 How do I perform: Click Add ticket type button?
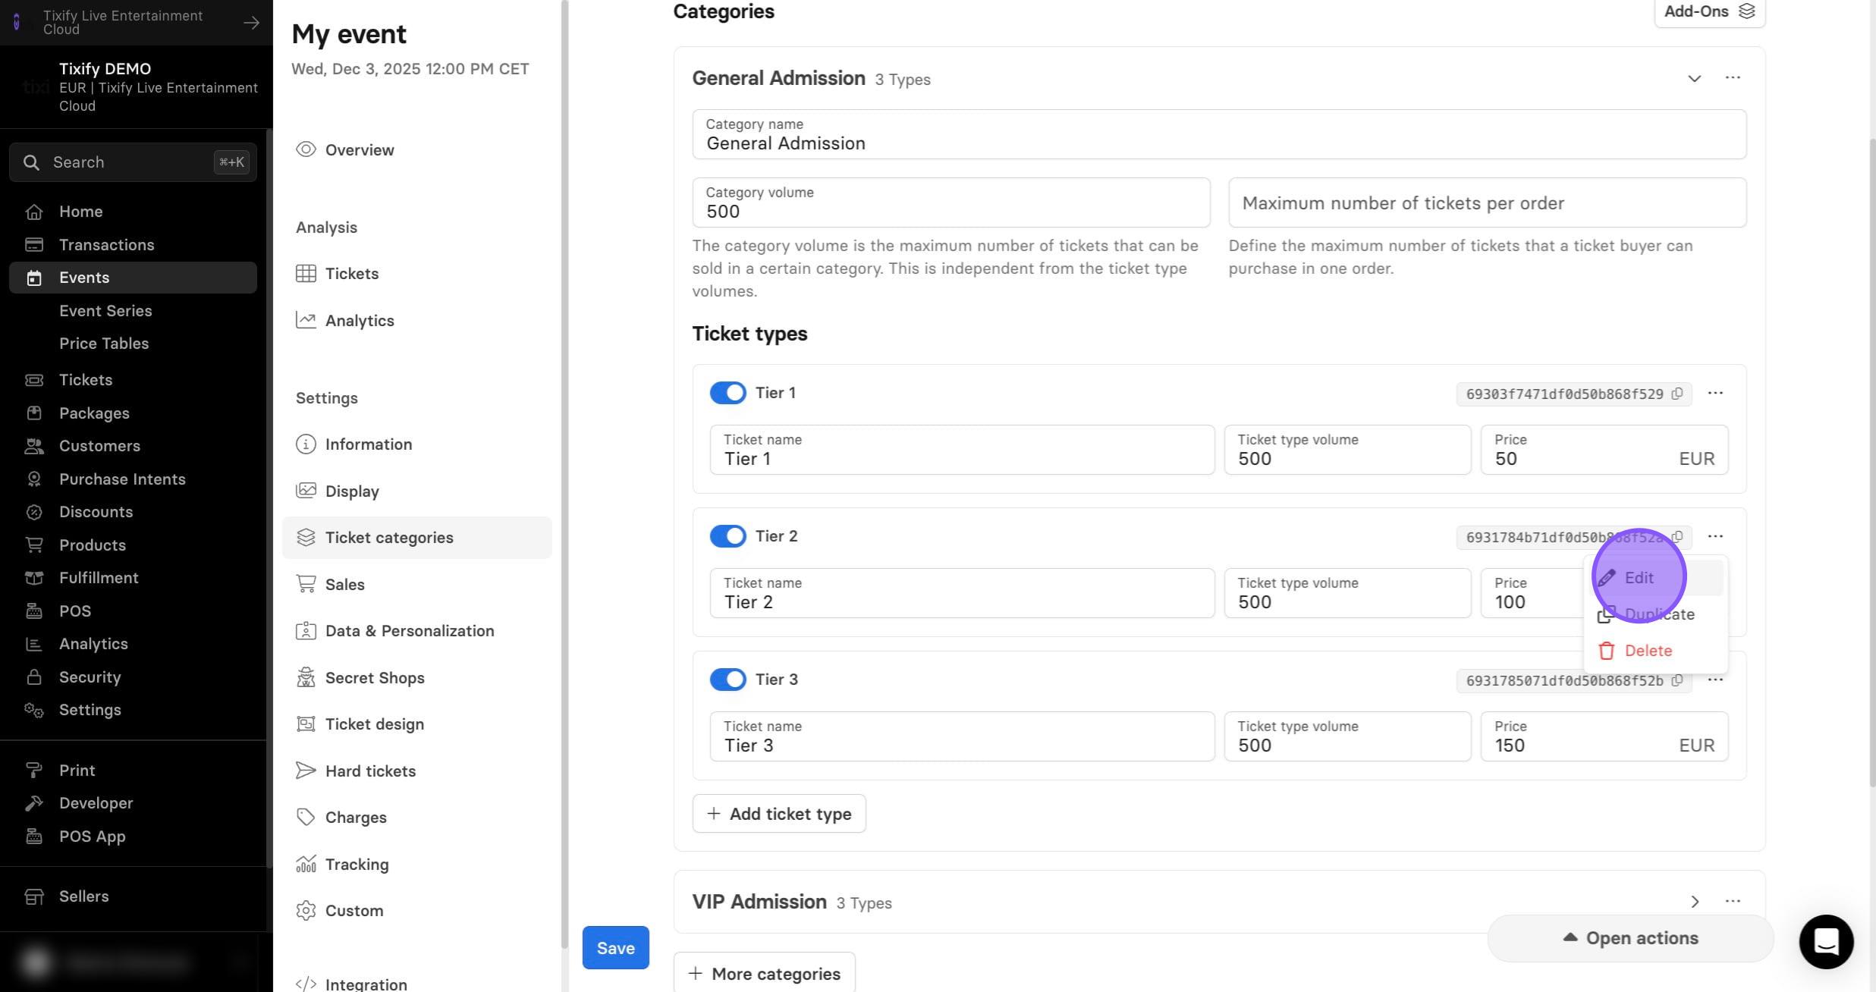[779, 813]
